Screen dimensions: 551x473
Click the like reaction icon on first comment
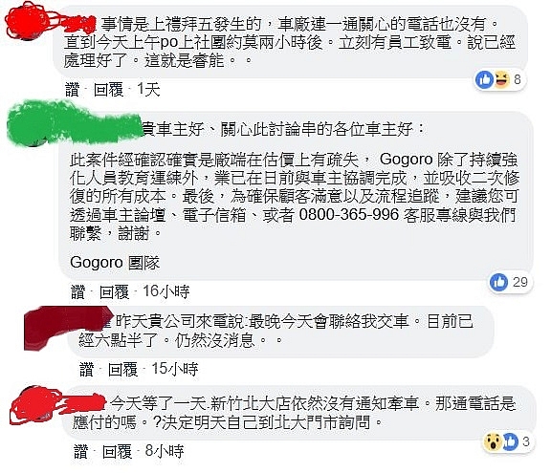coord(485,79)
